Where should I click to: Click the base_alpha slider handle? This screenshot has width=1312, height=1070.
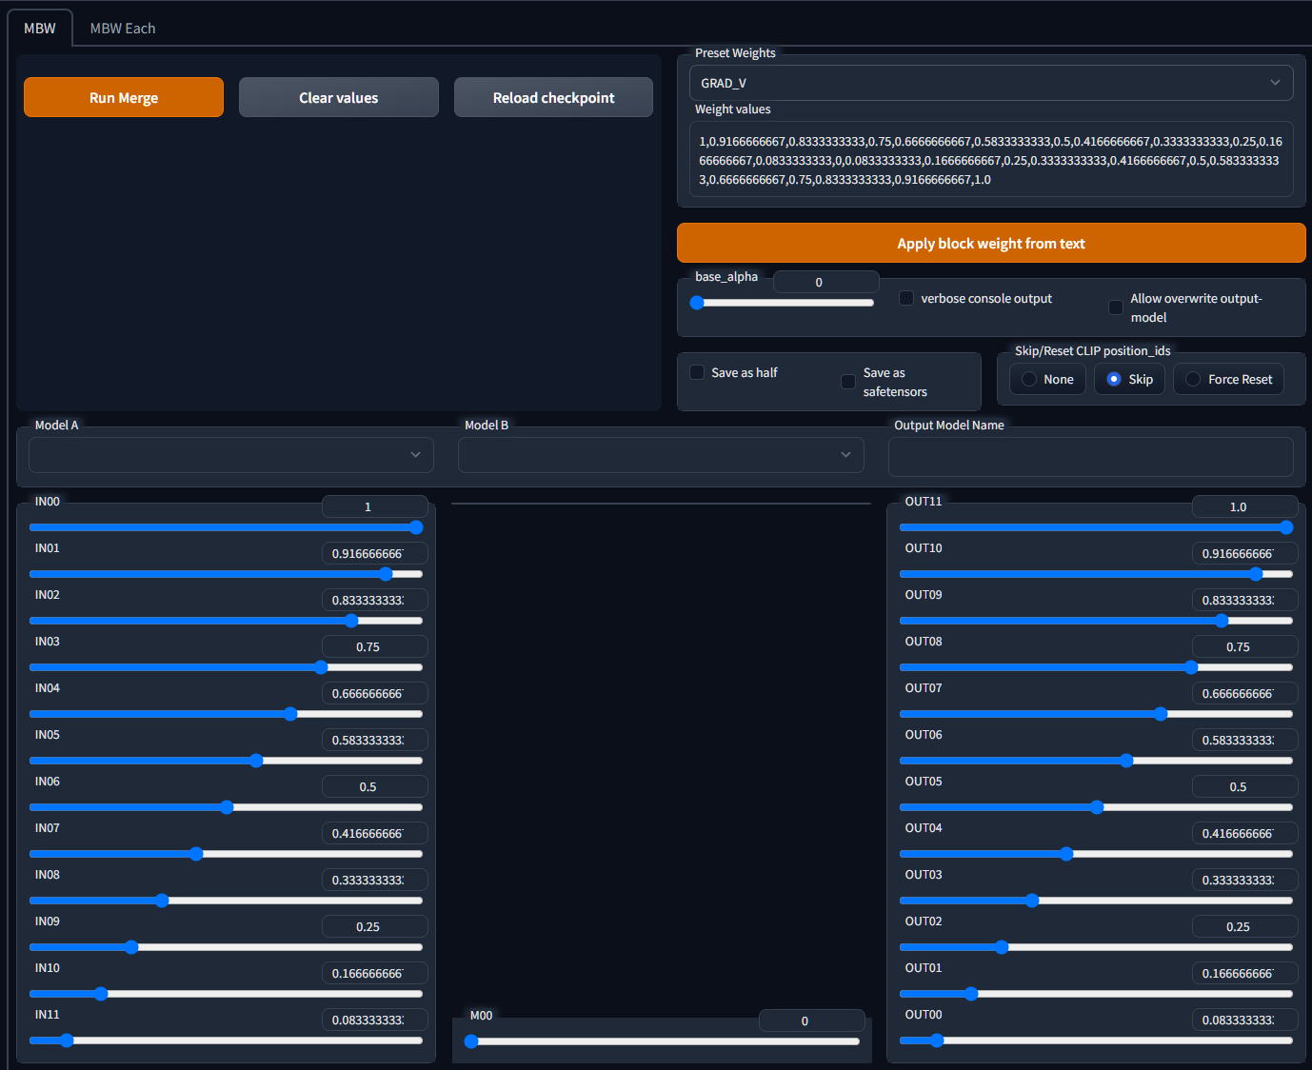coord(697,303)
